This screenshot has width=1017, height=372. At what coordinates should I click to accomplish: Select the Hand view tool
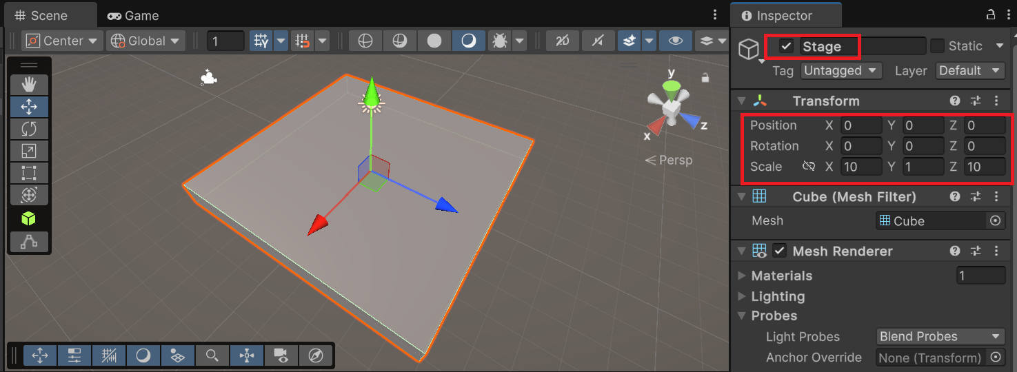29,85
